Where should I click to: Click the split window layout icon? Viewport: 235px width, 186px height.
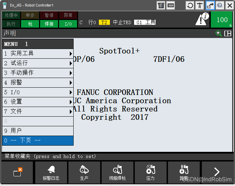(227, 33)
